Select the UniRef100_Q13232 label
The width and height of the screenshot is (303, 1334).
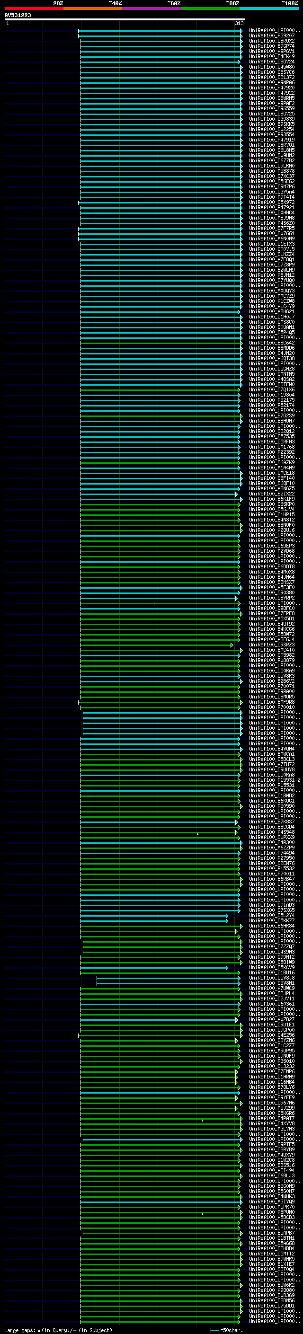[x=272, y=1066]
